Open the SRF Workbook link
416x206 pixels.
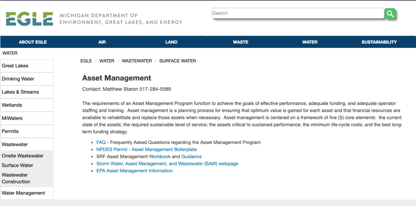(160, 157)
